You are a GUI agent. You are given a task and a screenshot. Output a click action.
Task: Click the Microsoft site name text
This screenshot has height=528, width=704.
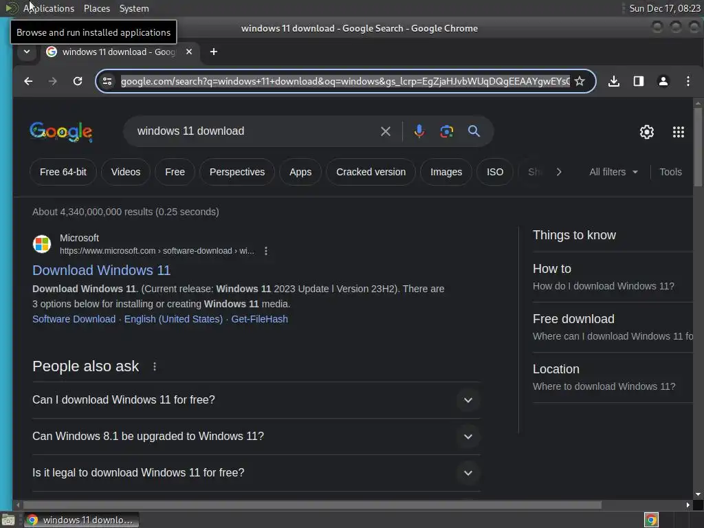click(x=80, y=238)
